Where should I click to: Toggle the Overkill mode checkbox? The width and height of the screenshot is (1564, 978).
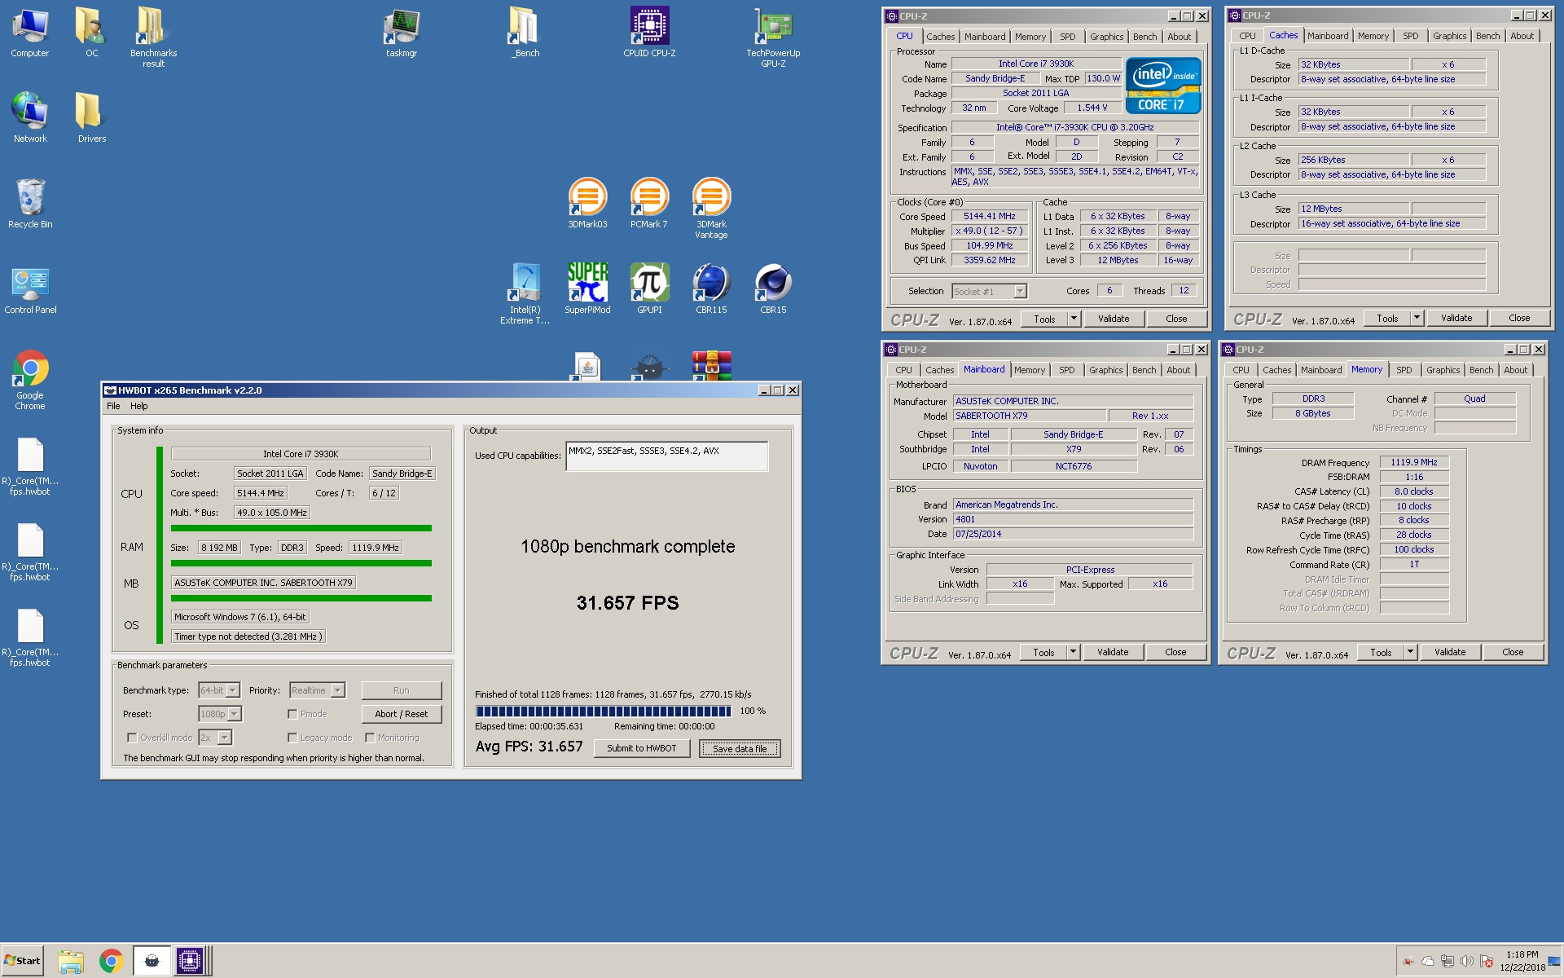tap(132, 738)
